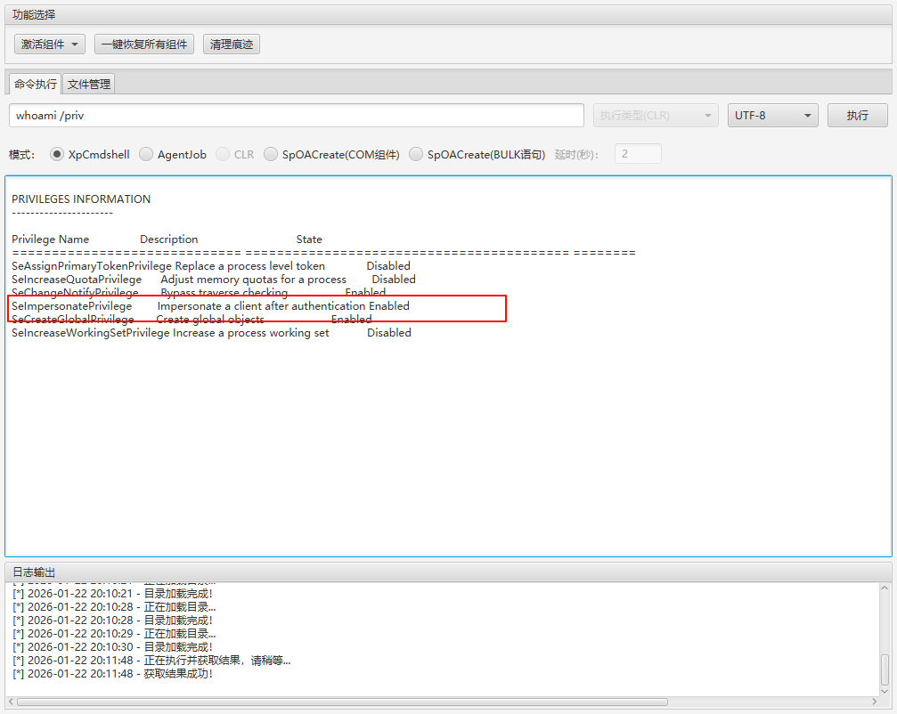This screenshot has height=714, width=897.
Task: Switch to the 文件管理 tab
Action: click(x=88, y=83)
